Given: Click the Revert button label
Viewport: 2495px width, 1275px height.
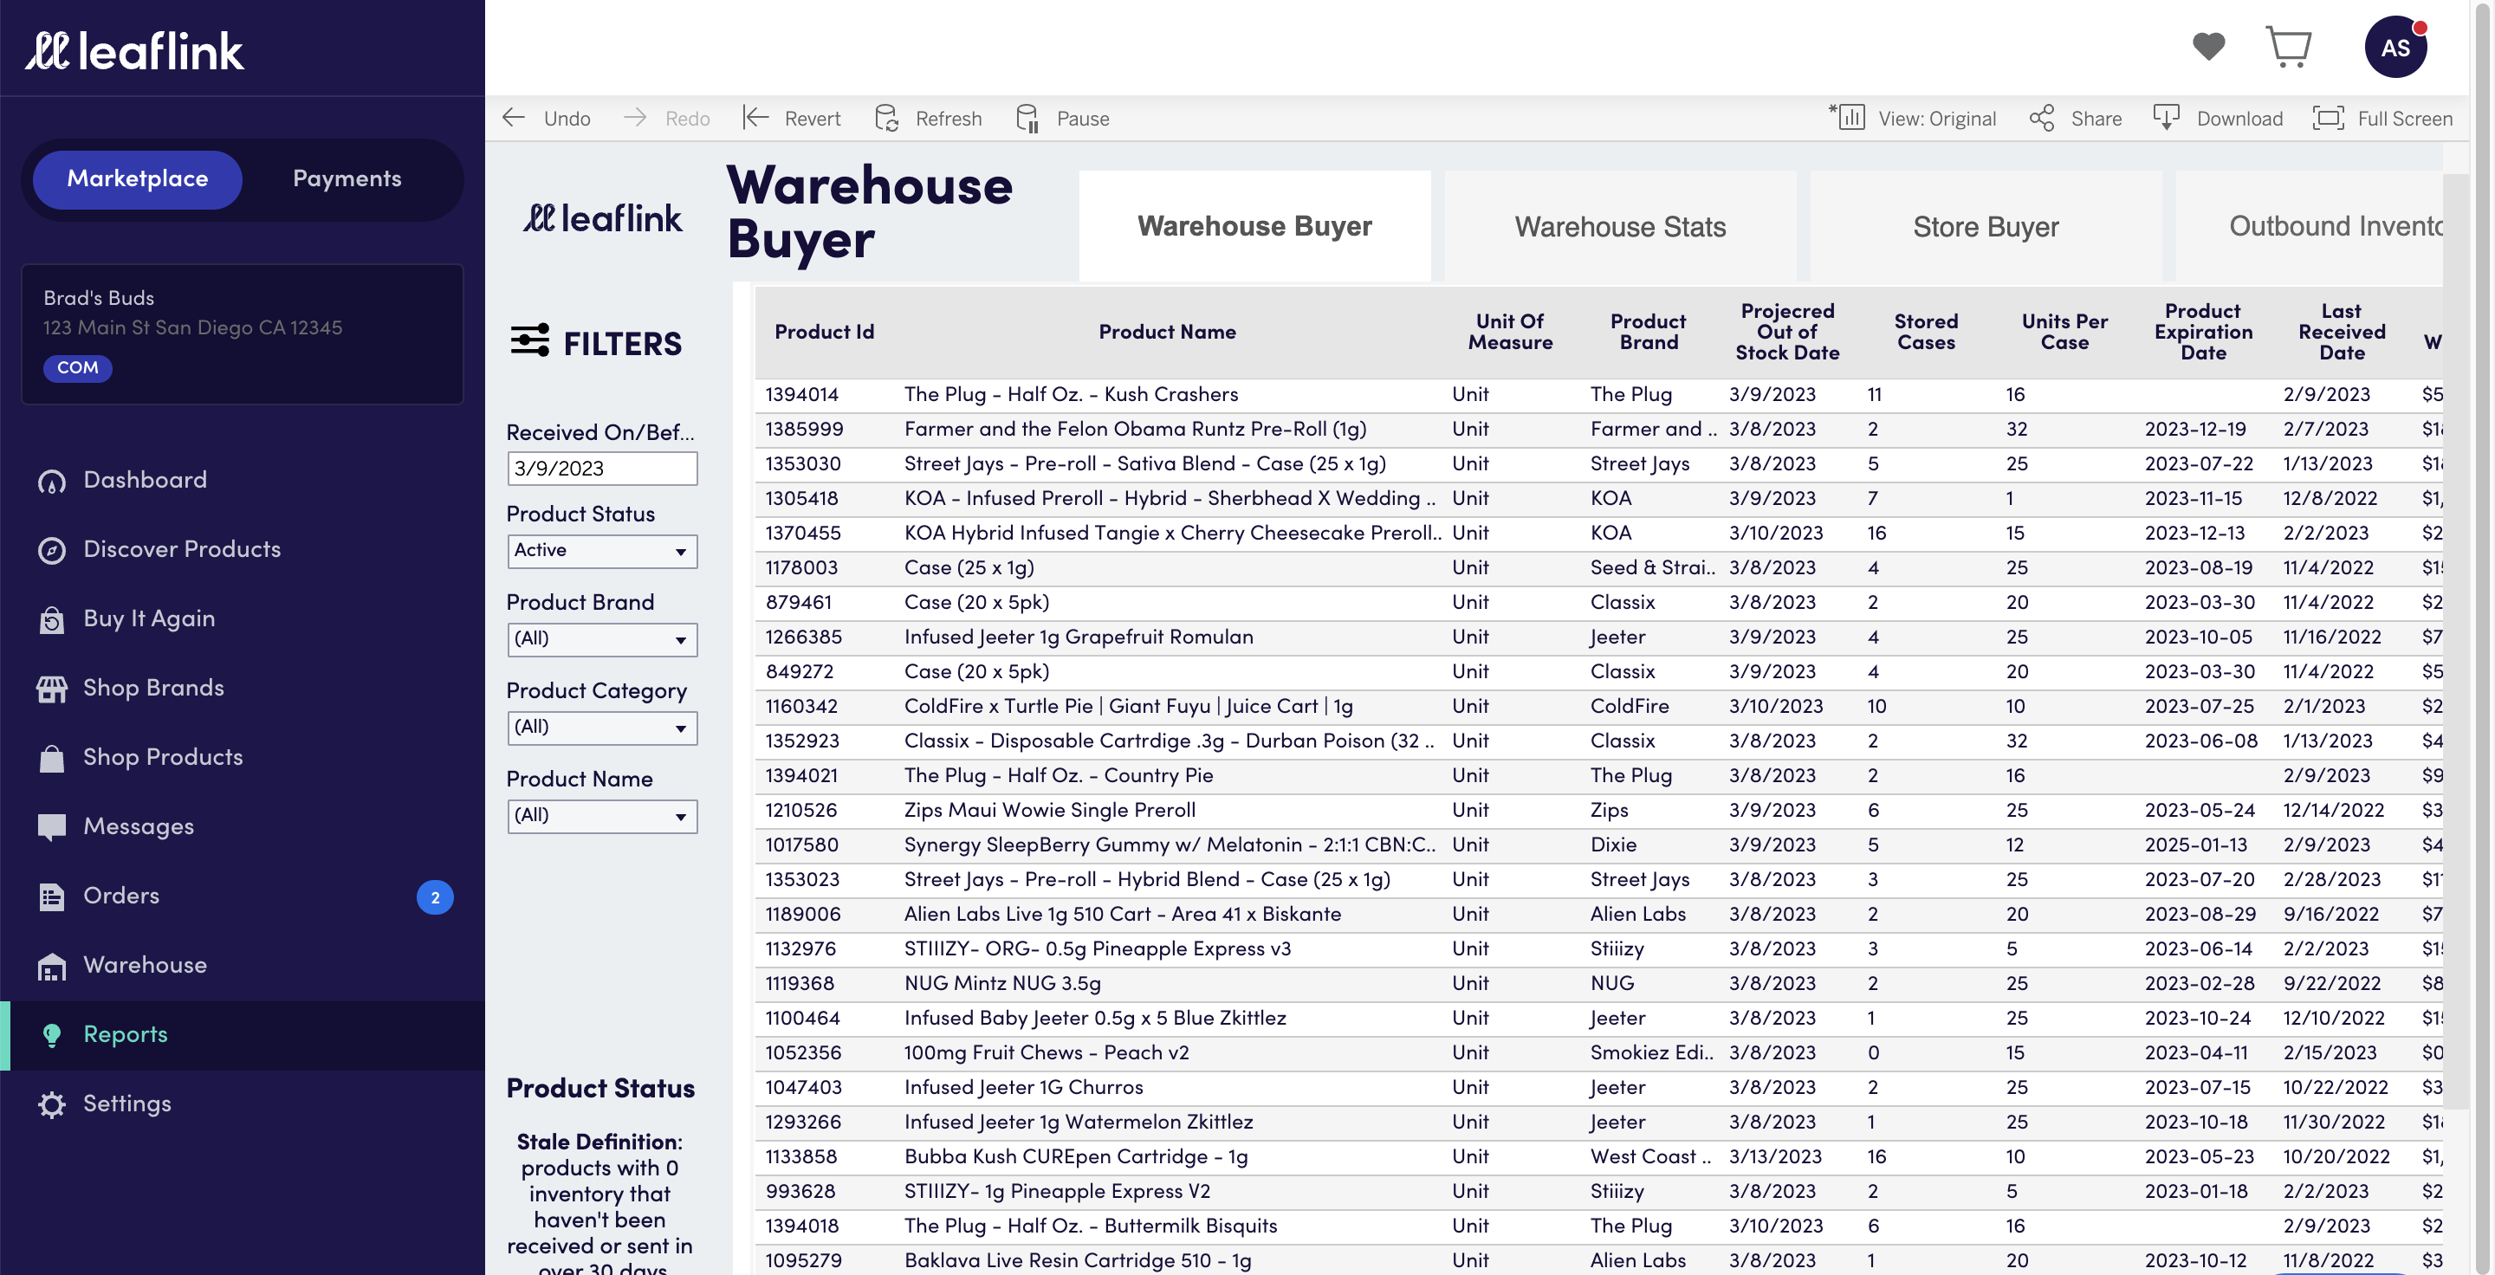Looking at the screenshot, I should click(x=812, y=119).
